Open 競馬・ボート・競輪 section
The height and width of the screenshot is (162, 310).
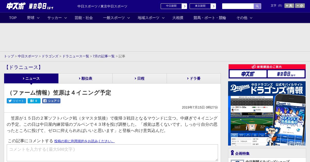pyautogui.click(x=210, y=18)
